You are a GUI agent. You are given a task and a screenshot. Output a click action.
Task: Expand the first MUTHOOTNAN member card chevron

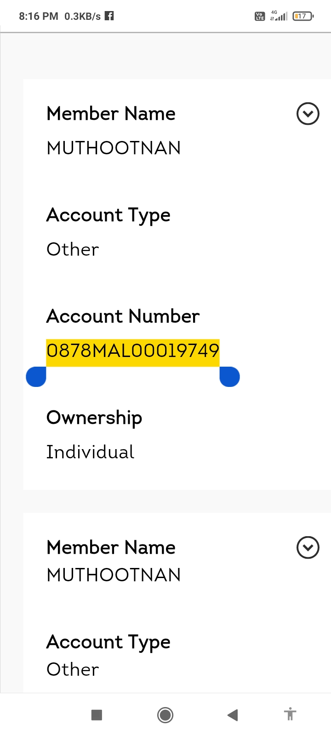pos(308,114)
